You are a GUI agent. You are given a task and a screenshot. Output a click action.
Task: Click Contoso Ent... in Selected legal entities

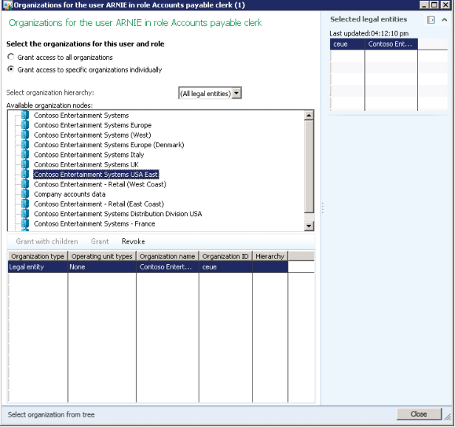point(391,44)
